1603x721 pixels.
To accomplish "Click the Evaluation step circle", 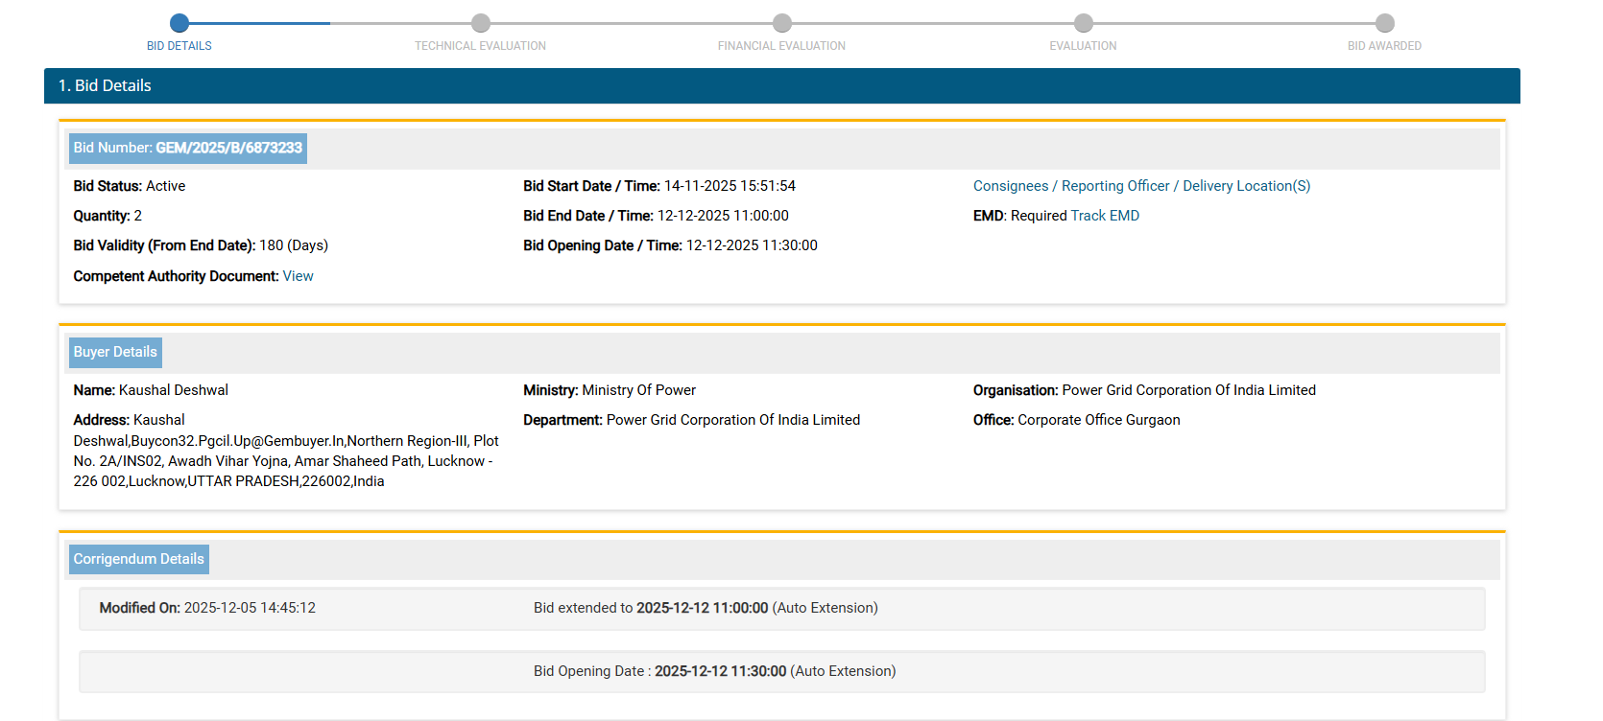I will click(1084, 23).
